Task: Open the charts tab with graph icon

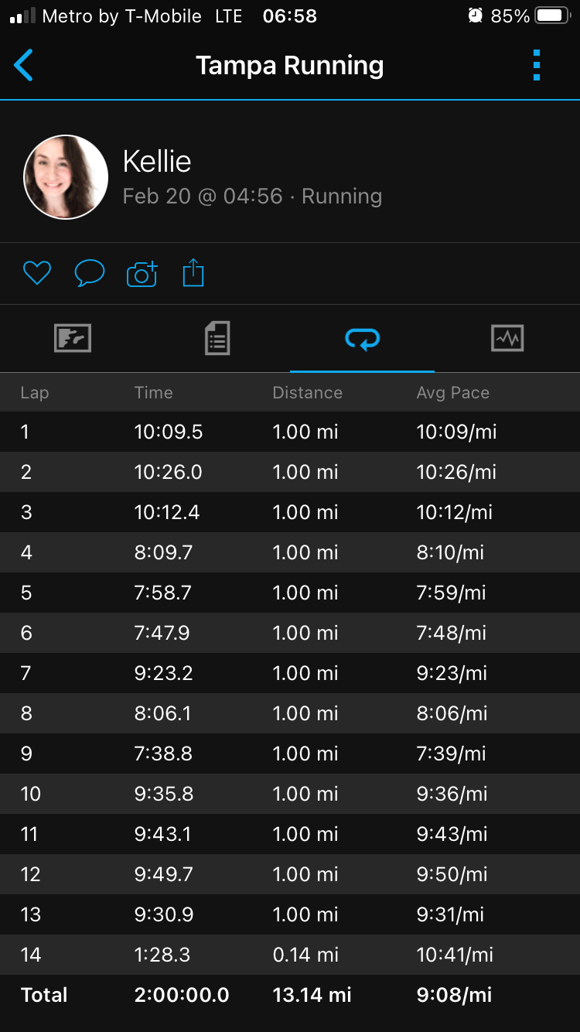Action: [507, 339]
